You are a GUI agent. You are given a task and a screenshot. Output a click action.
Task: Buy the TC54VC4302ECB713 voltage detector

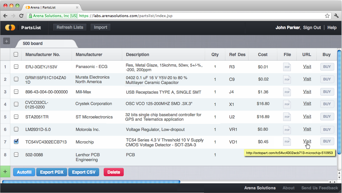(327, 141)
